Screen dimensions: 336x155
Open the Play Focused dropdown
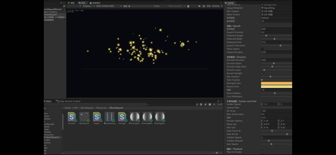click(x=176, y=6)
